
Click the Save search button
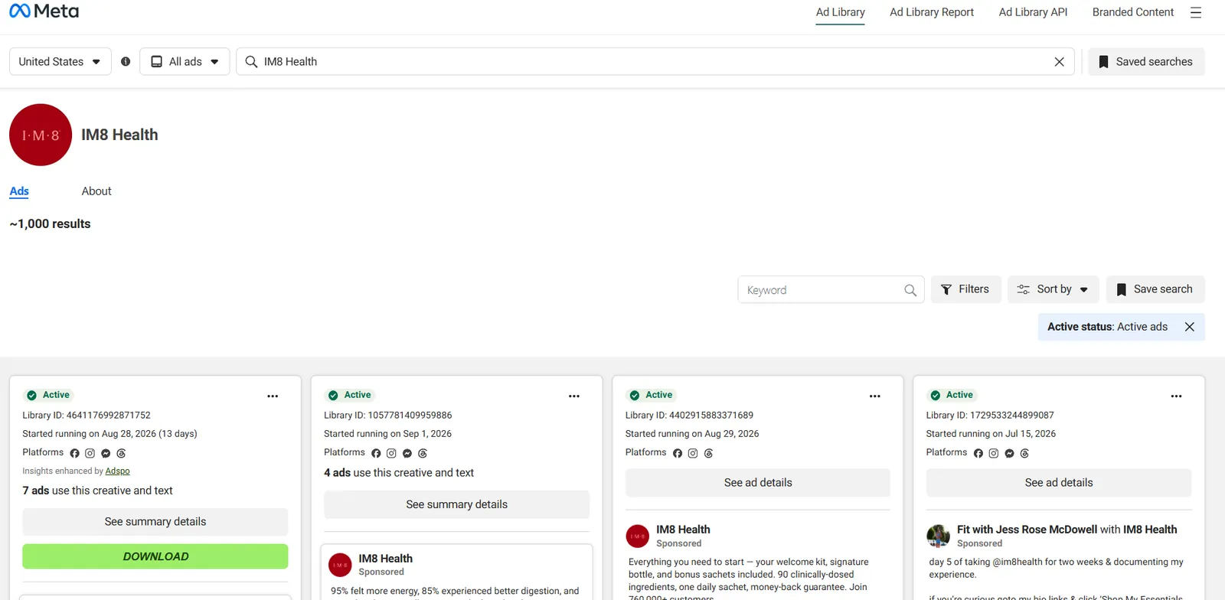pyautogui.click(x=1155, y=289)
